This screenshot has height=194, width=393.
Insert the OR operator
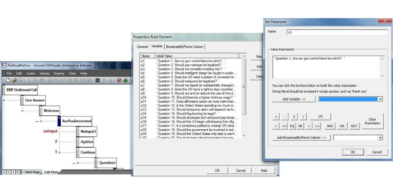click(342, 126)
